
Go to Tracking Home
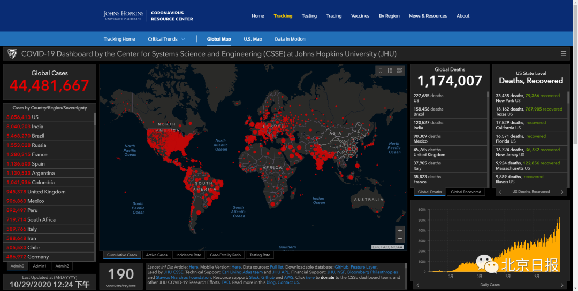pyautogui.click(x=119, y=39)
